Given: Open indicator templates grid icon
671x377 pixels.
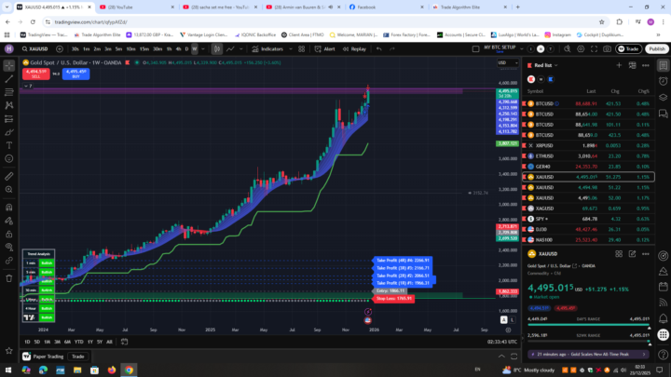Looking at the screenshot, I should click(302, 49).
